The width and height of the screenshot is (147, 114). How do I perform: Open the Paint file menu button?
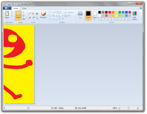[x=7, y=8]
